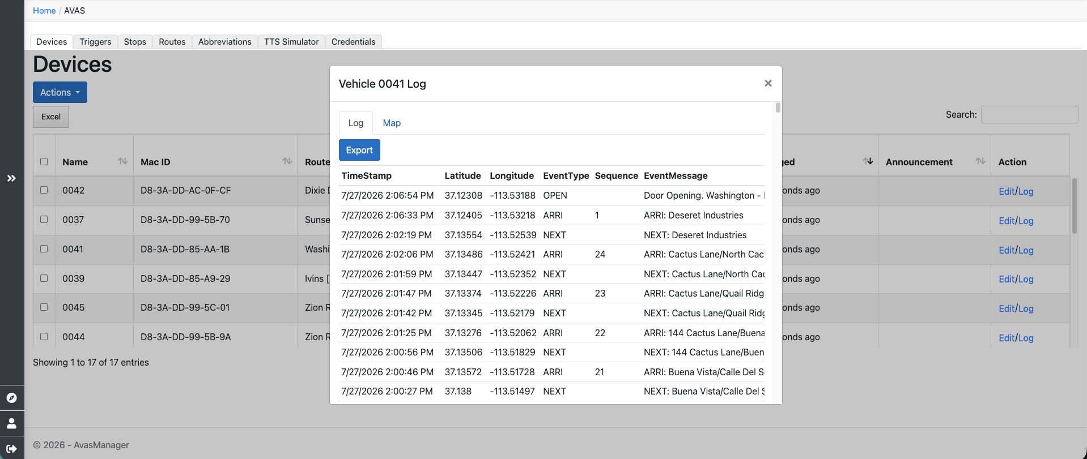Viewport: 1087px width, 459px height.
Task: Click the Export button in log dialog
Action: coord(359,150)
